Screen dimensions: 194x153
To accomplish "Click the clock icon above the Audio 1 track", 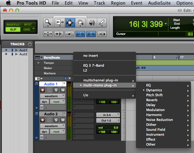I will [65, 78].
